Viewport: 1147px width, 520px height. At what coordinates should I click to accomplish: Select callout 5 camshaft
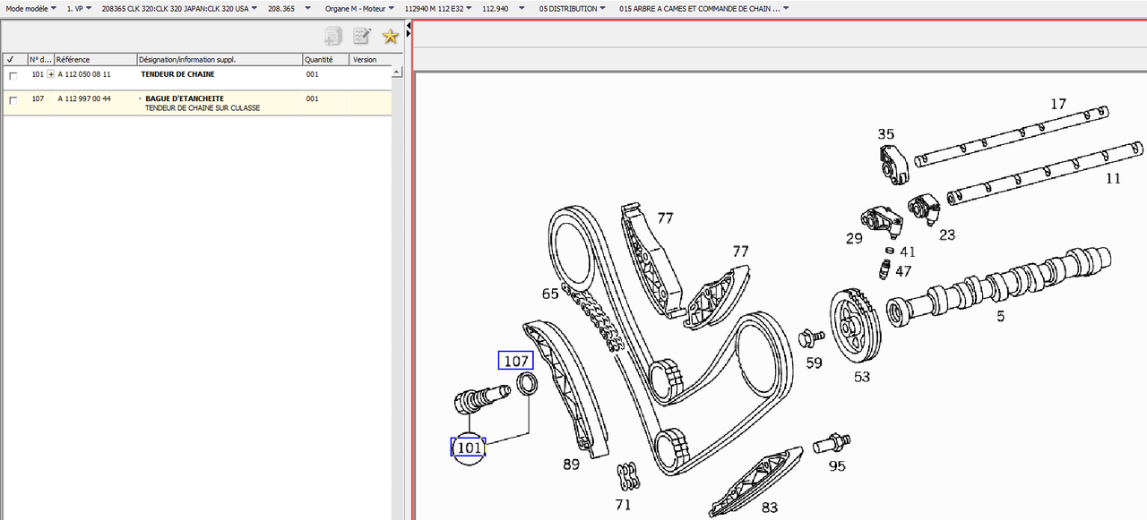tap(1001, 316)
